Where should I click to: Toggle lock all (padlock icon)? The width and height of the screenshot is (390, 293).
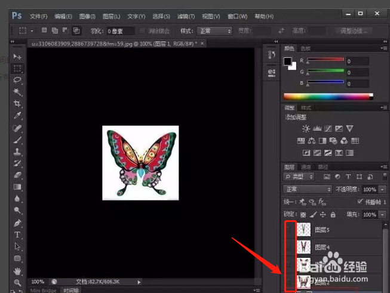333,214
